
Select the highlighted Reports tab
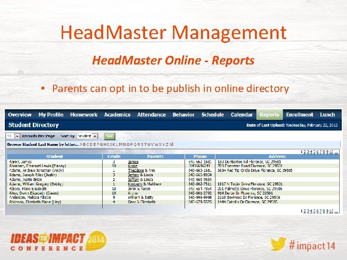tap(269, 115)
